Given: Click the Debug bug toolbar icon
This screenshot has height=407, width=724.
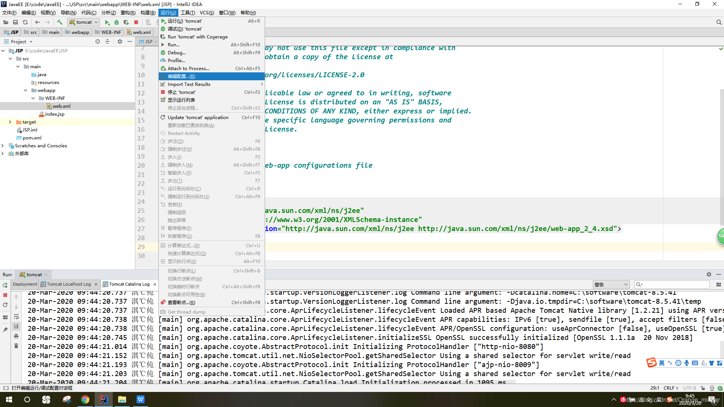Looking at the screenshot, I should click(117, 22).
